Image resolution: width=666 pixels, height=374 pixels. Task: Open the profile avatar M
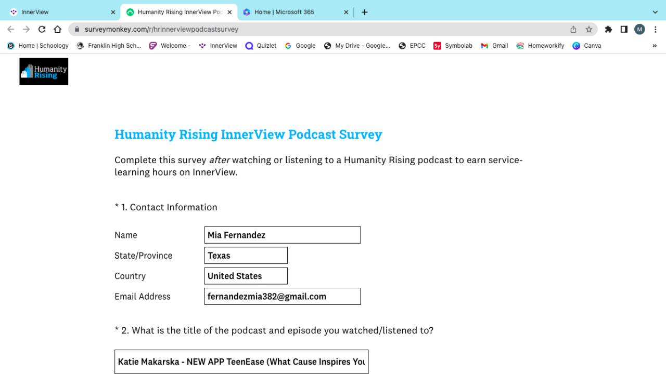coord(639,30)
